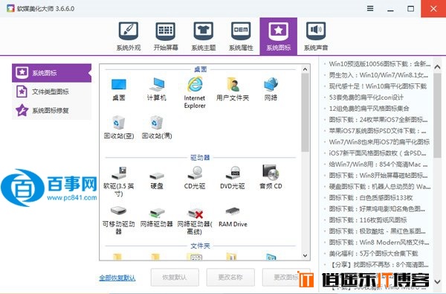Open the 系统外观 appearance tab
446x294 pixels.
coord(129,36)
